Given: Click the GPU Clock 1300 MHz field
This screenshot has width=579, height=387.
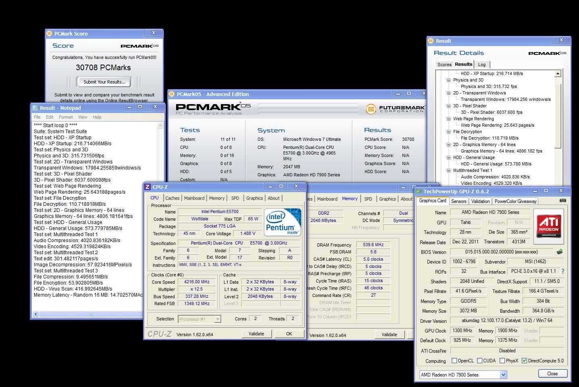Looking at the screenshot, I should click(462, 331).
